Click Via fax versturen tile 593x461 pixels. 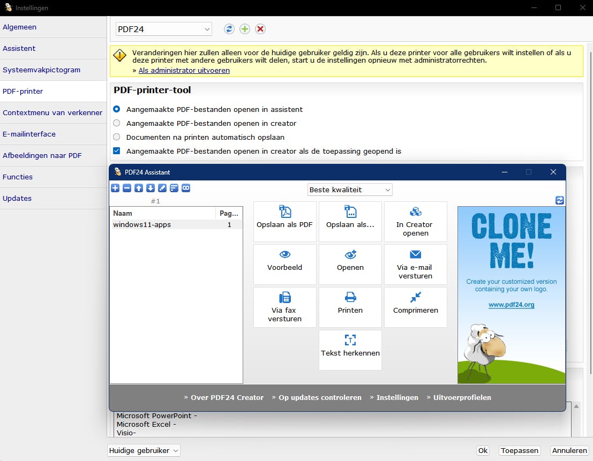[285, 307]
